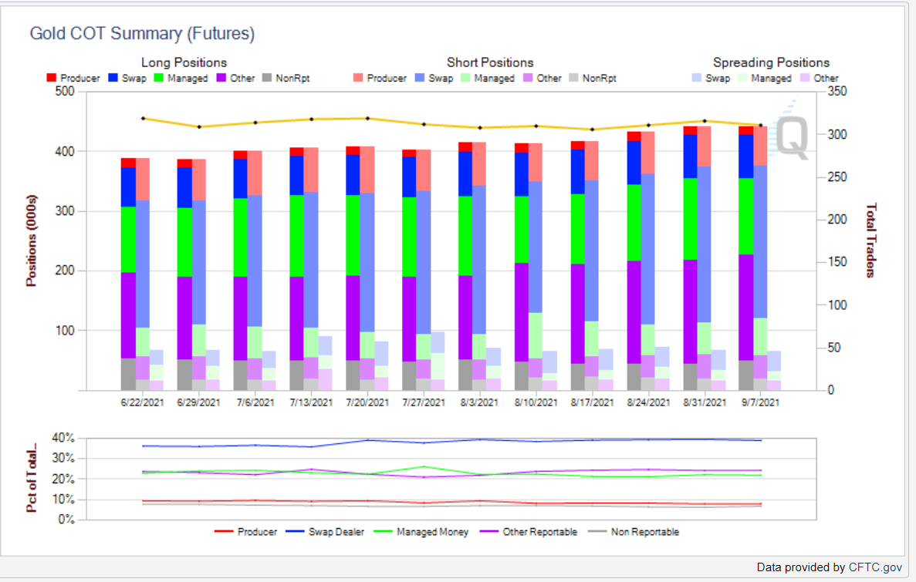Click the green Managed swatch under Long Positions

[x=159, y=78]
